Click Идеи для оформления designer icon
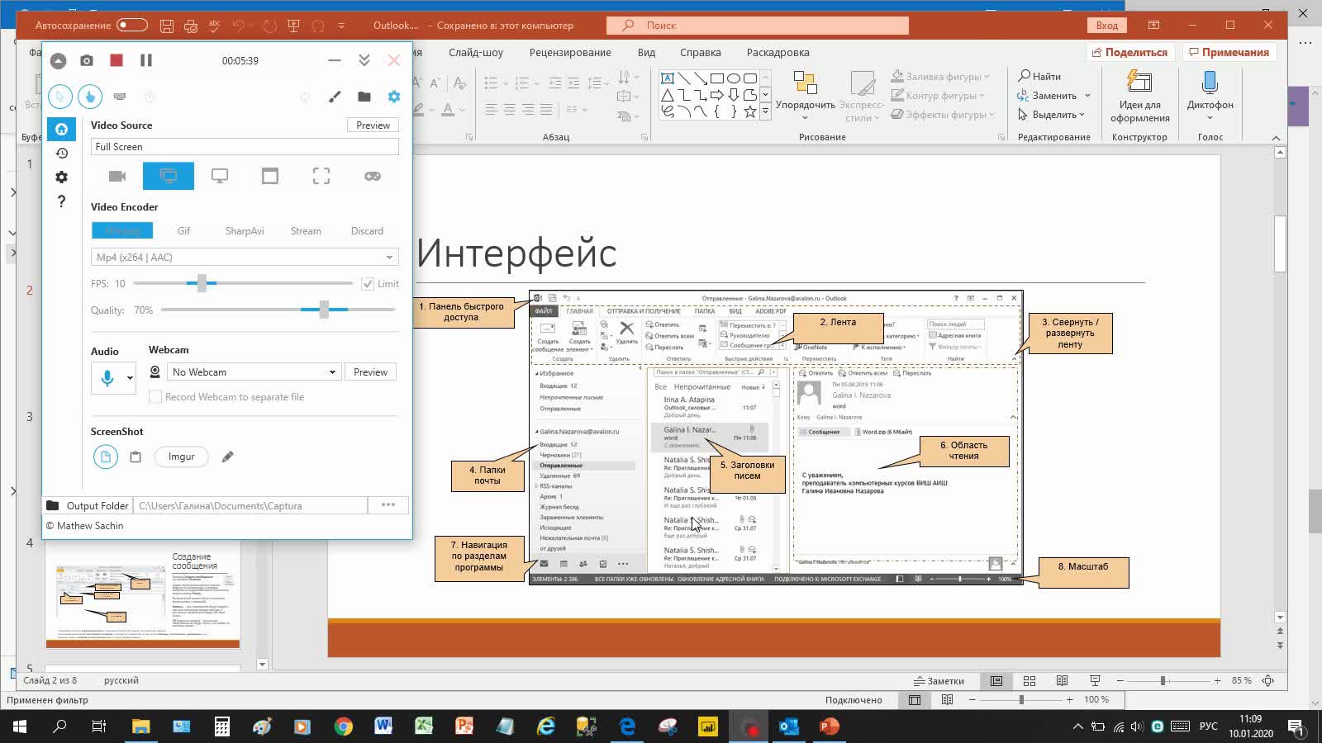The height and width of the screenshot is (743, 1322). 1139,95
